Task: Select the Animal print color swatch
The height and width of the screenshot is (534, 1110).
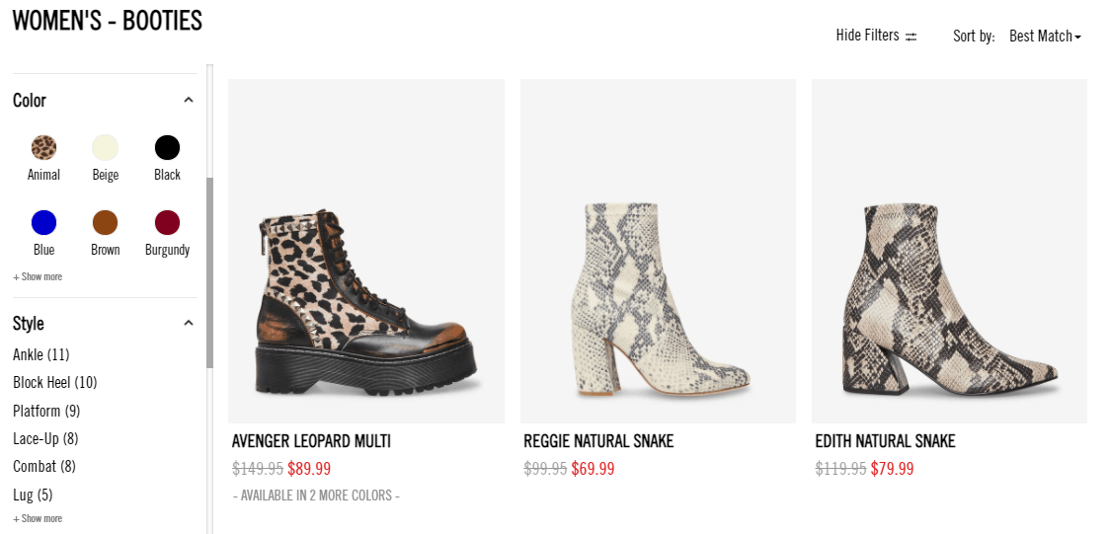Action: pyautogui.click(x=43, y=148)
